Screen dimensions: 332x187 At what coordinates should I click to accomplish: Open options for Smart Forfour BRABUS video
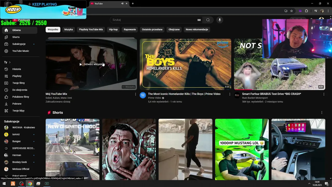coord(324,94)
